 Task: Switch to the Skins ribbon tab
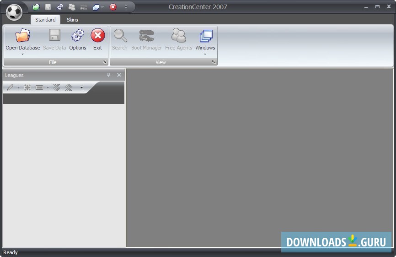point(72,20)
